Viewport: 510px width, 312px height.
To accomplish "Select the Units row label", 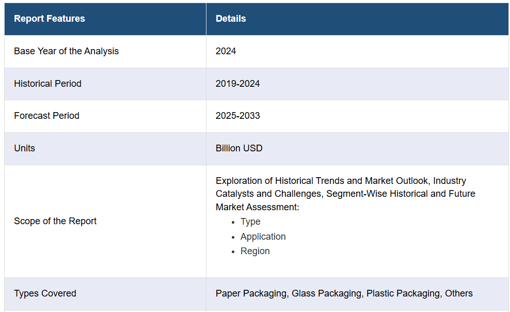I will (24, 148).
